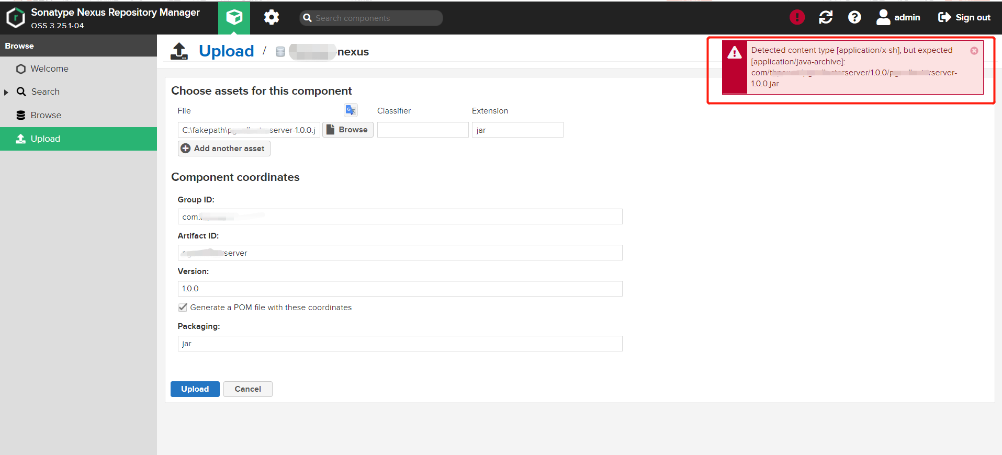Open the administration gear settings
The width and height of the screenshot is (1002, 455).
coord(272,18)
